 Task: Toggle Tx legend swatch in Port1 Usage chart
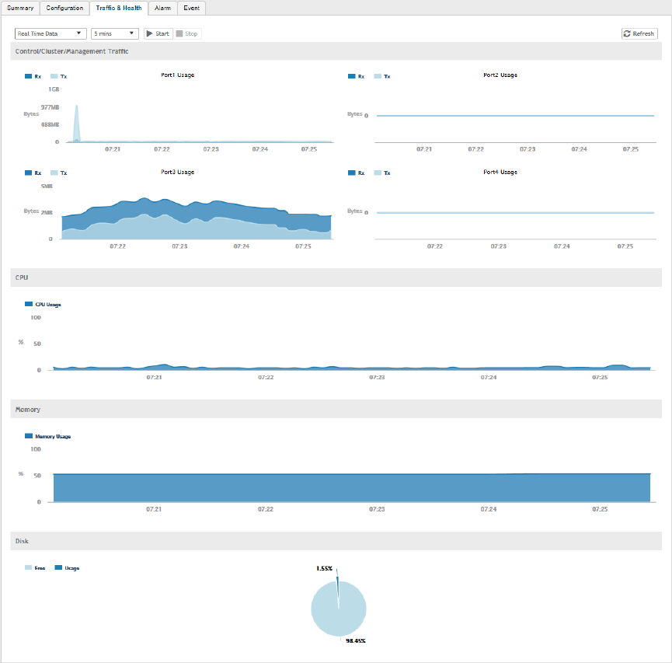[54, 76]
